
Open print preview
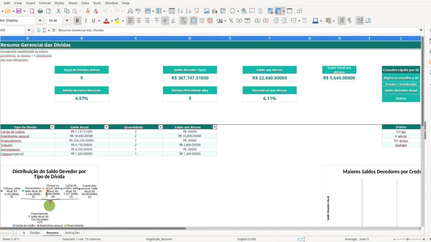[48, 11]
